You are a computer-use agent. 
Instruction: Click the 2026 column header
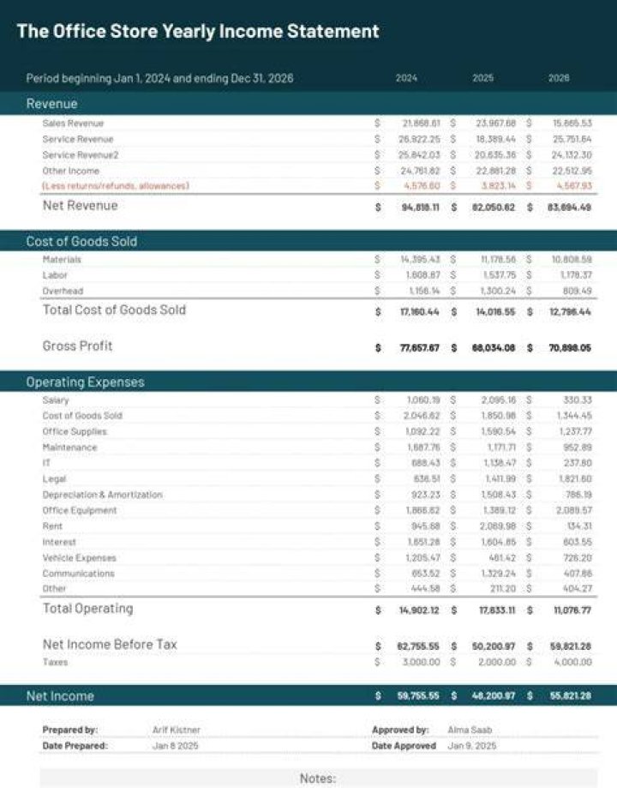(x=559, y=78)
